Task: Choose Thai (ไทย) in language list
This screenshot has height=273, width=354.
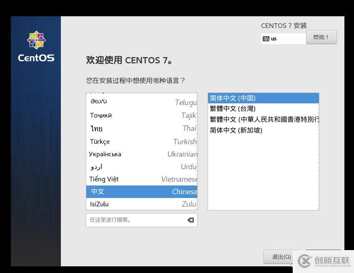Action: pos(141,128)
